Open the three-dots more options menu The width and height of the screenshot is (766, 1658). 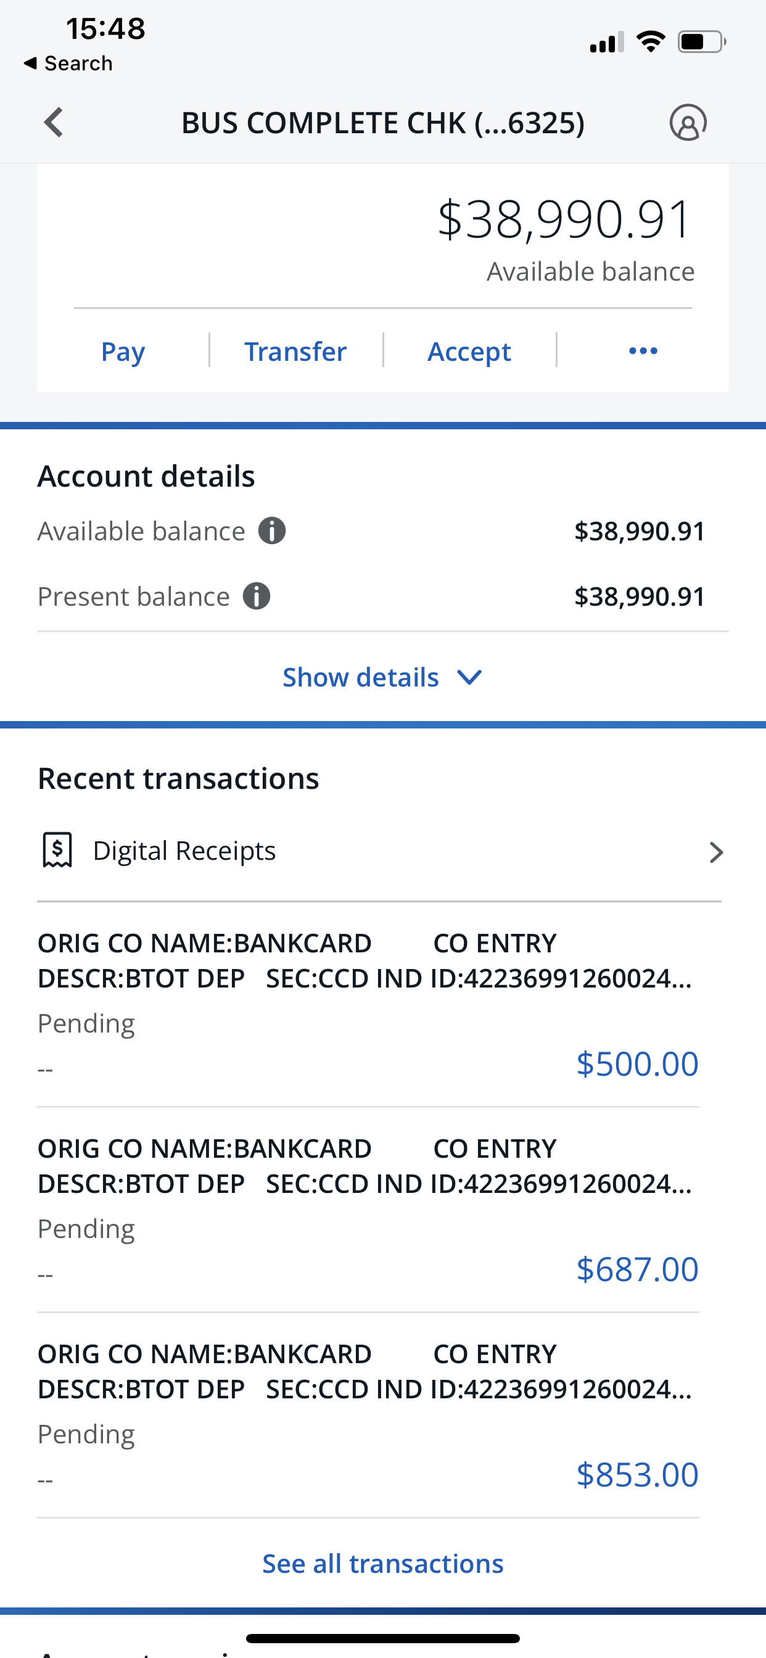[643, 351]
